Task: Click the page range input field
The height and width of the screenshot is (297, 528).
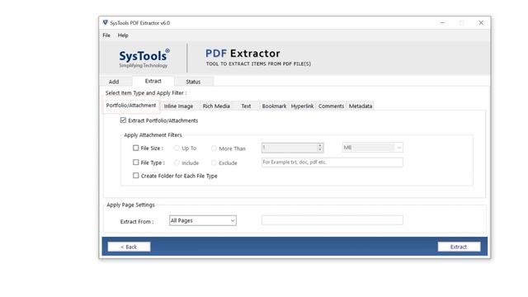Action: 332,220
